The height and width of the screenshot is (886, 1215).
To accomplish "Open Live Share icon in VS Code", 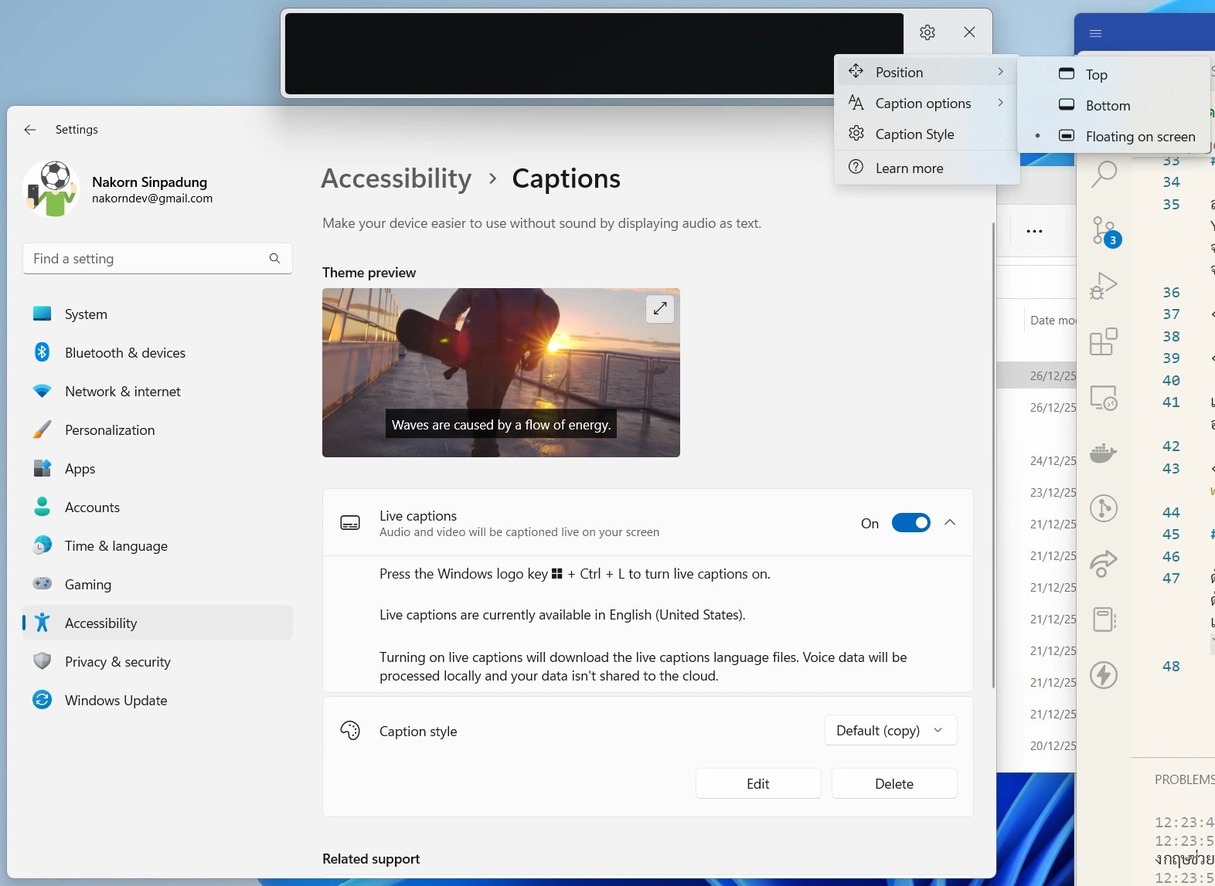I will pyautogui.click(x=1104, y=564).
